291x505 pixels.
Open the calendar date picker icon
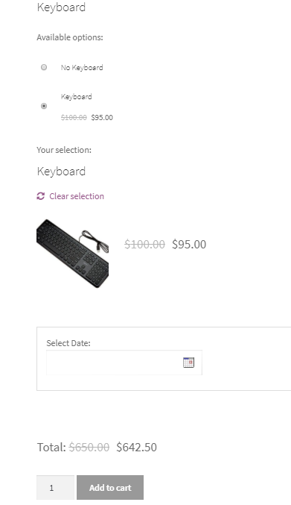coord(188,363)
